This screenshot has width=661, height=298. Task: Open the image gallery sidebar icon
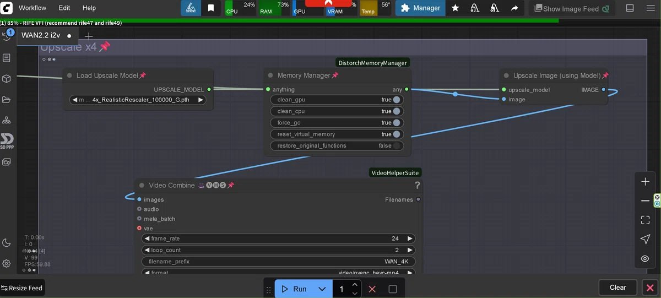click(x=7, y=162)
